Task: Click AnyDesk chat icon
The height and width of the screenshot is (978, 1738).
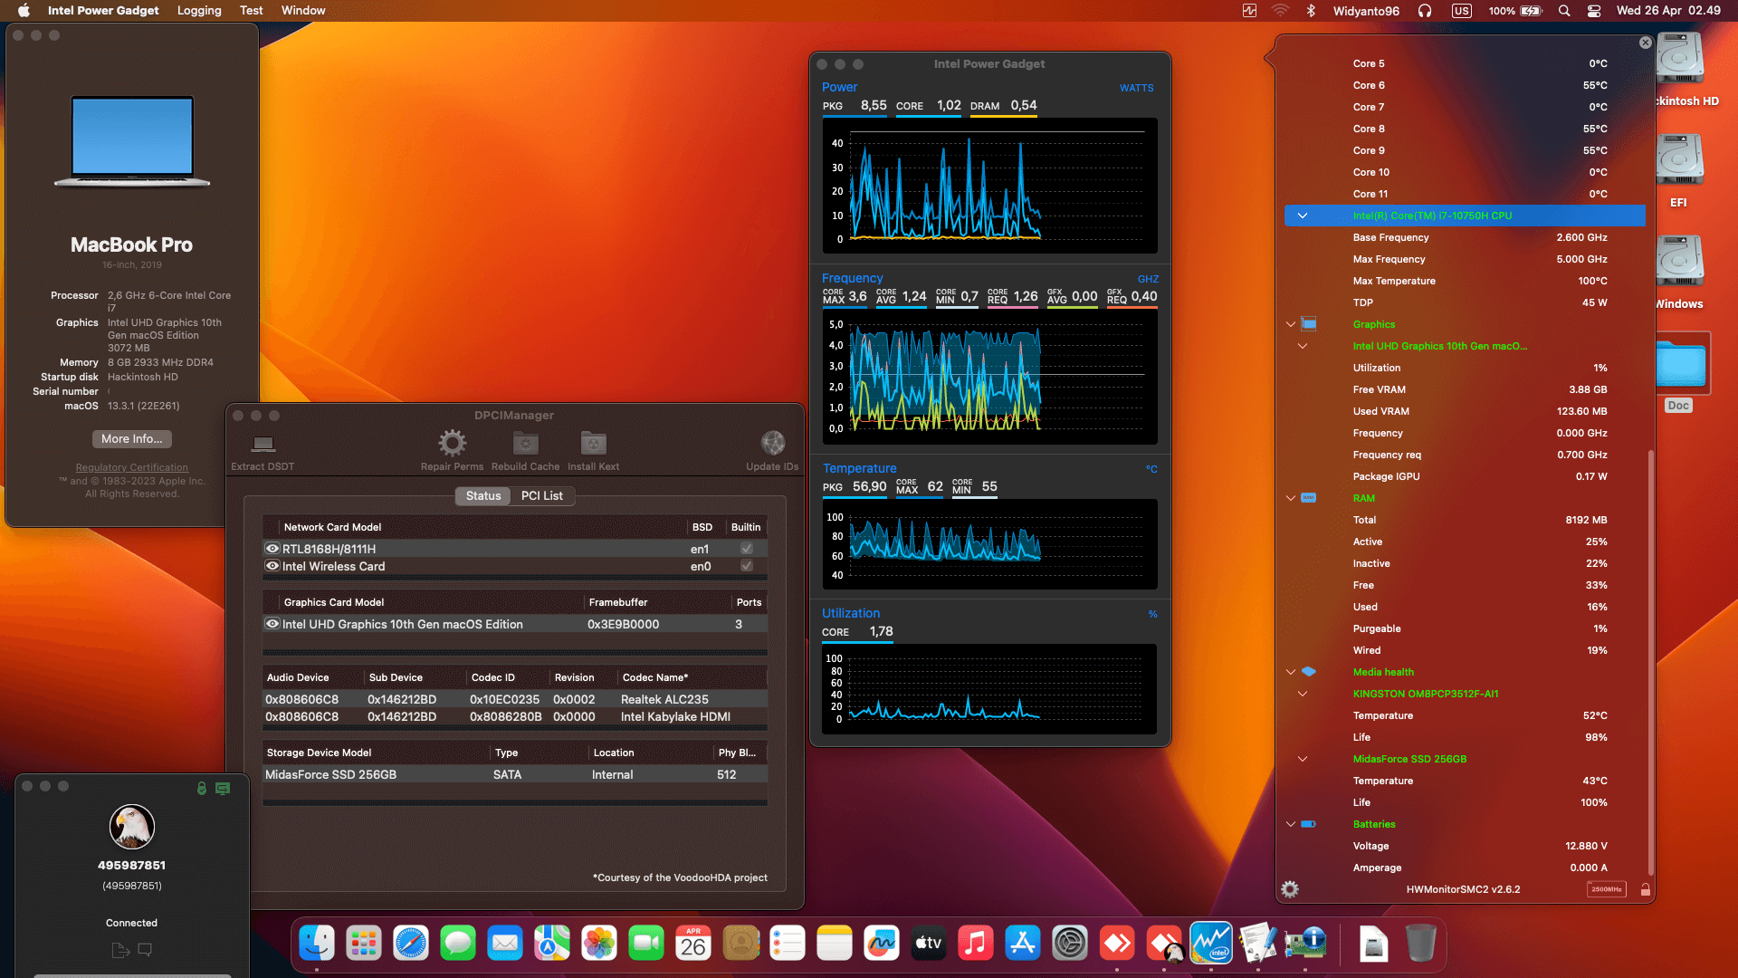Action: (x=145, y=950)
